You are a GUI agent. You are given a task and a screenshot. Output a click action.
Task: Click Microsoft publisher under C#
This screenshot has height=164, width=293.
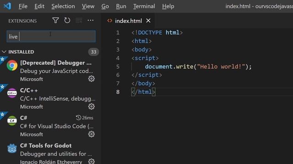(32, 134)
